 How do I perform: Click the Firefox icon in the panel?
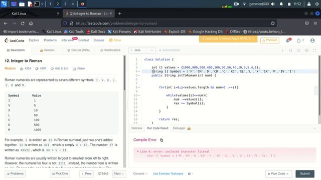(82, 4)
